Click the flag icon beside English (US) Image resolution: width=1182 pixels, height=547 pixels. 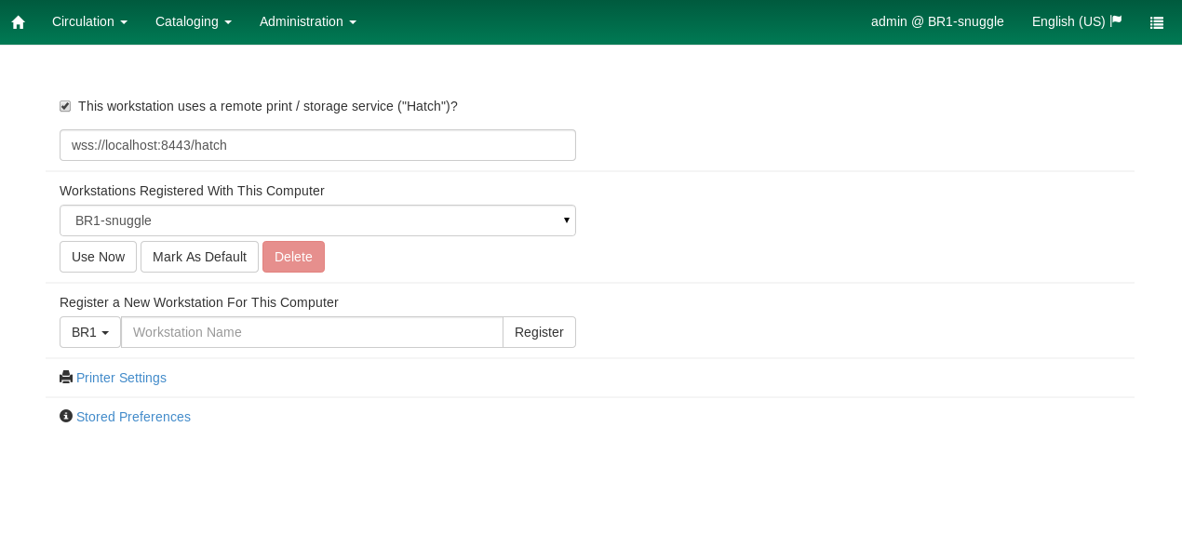1116,20
